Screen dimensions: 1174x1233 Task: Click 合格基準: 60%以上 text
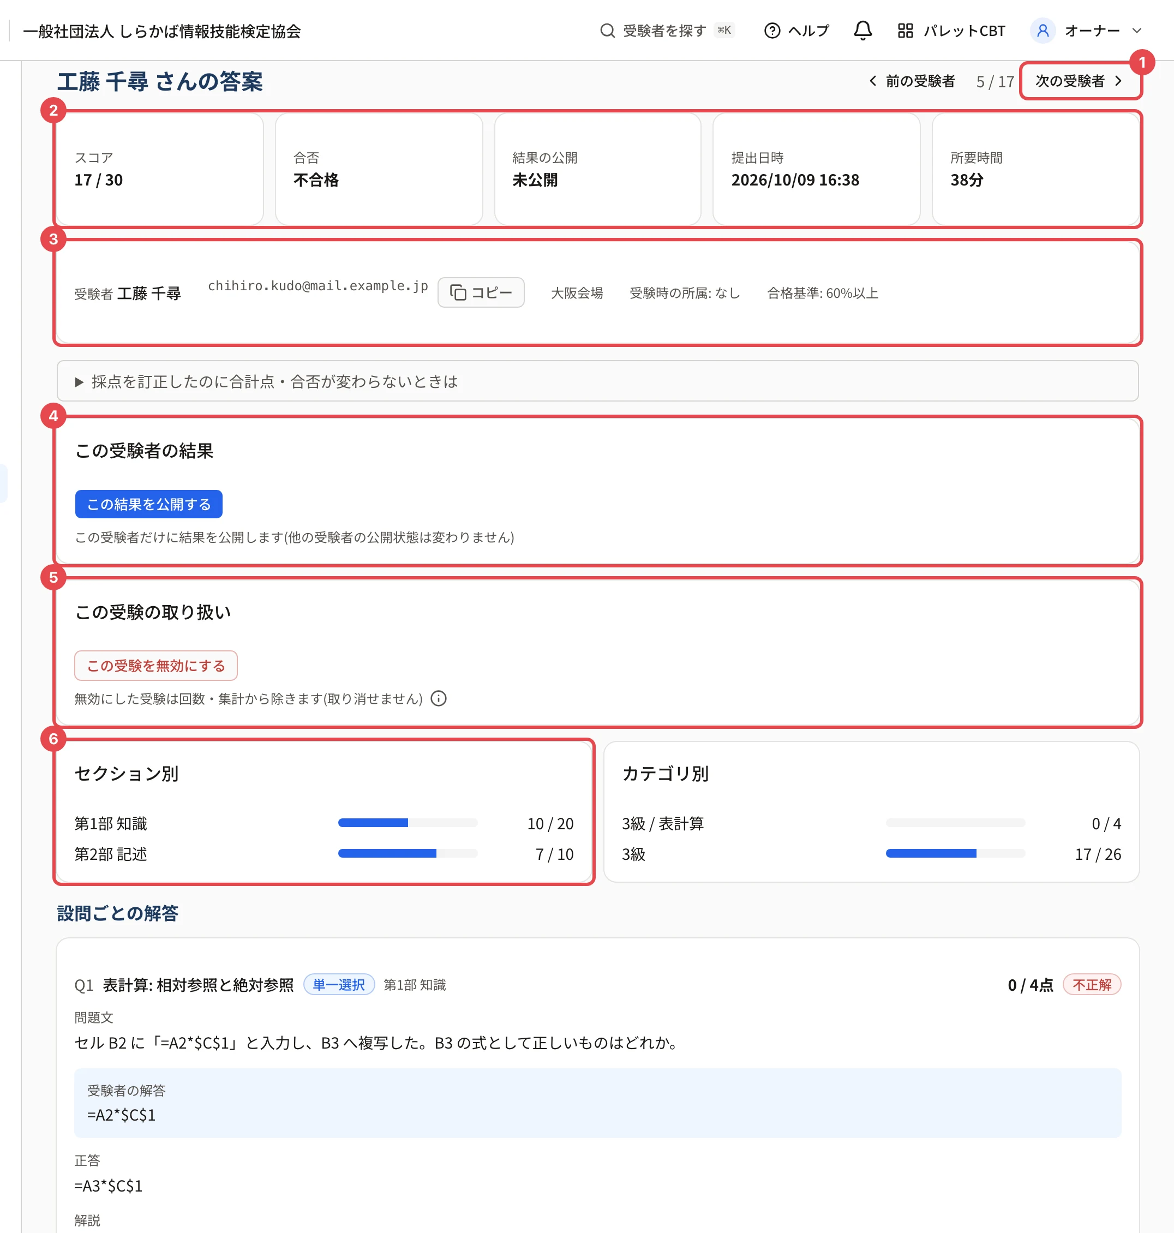coord(823,293)
